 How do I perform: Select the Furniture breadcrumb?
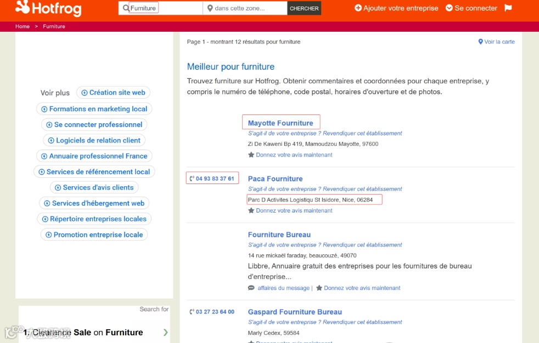click(54, 26)
